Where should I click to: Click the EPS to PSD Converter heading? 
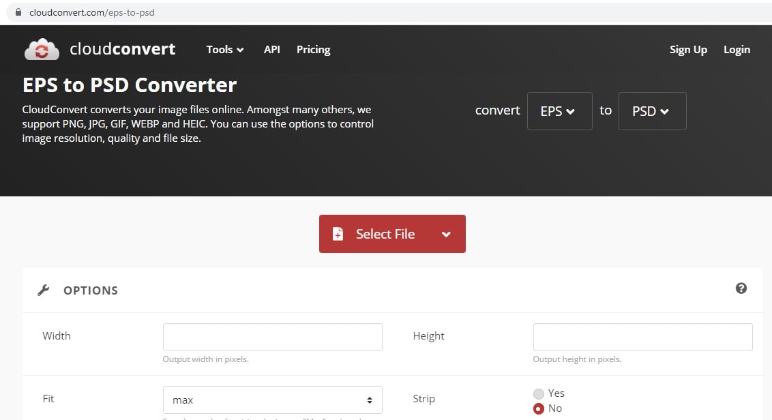[x=130, y=85]
